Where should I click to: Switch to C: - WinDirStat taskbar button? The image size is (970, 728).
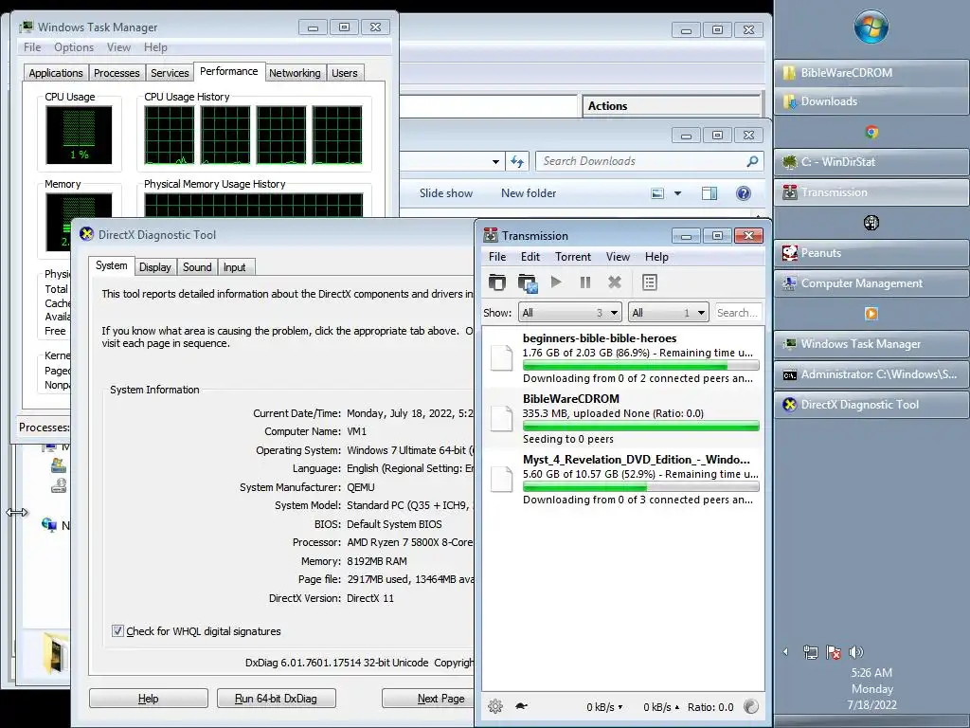click(871, 161)
